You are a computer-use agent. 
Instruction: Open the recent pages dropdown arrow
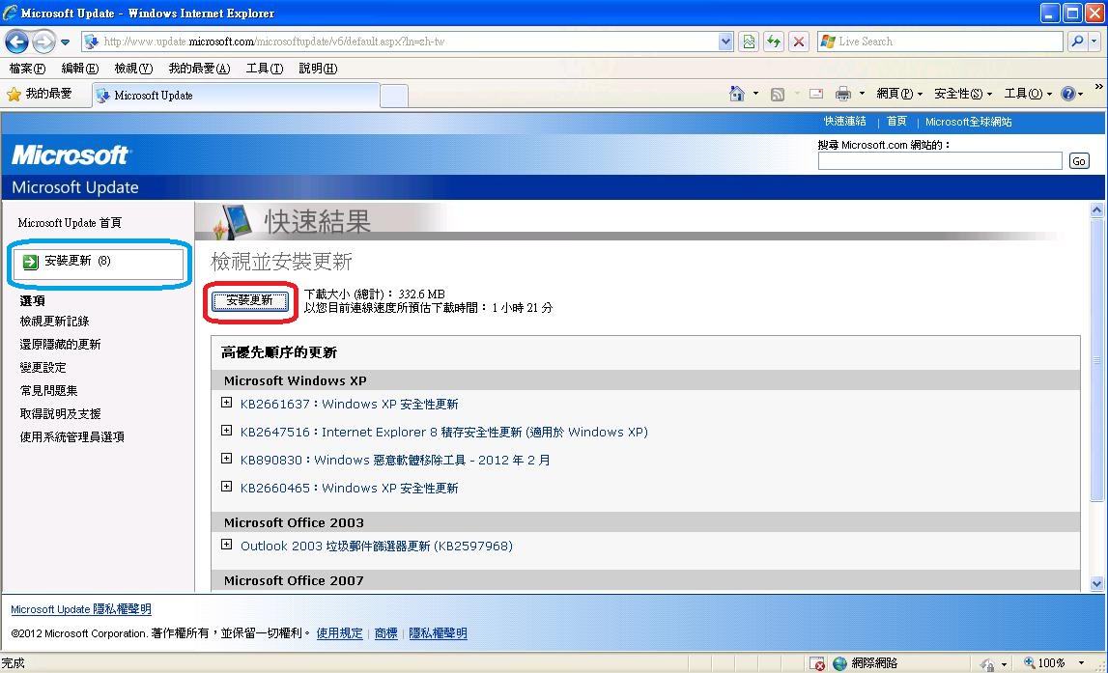point(65,42)
